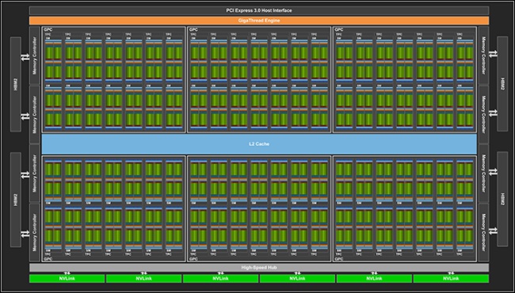
Task: Click the rightmost green NVLink block
Action: [451, 279]
